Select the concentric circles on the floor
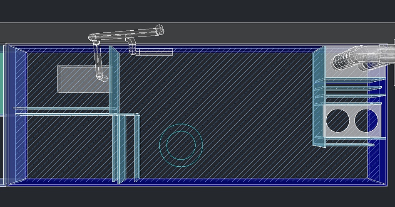Image resolution: width=395 pixels, height=207 pixels. tap(181, 145)
